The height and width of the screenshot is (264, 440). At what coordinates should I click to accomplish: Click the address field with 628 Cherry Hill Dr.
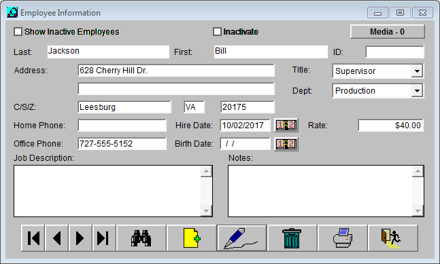176,71
